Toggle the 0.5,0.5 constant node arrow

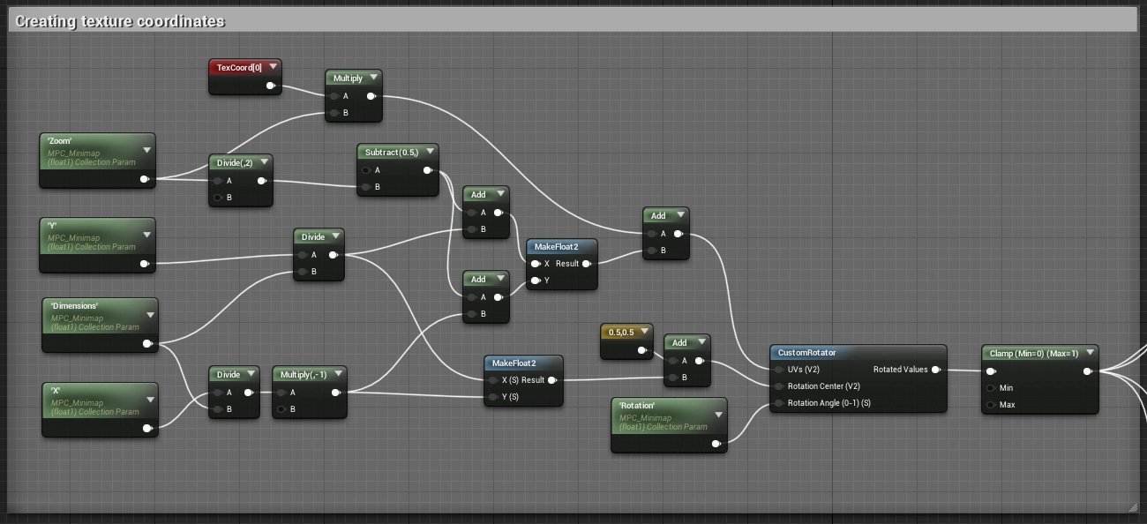[644, 332]
